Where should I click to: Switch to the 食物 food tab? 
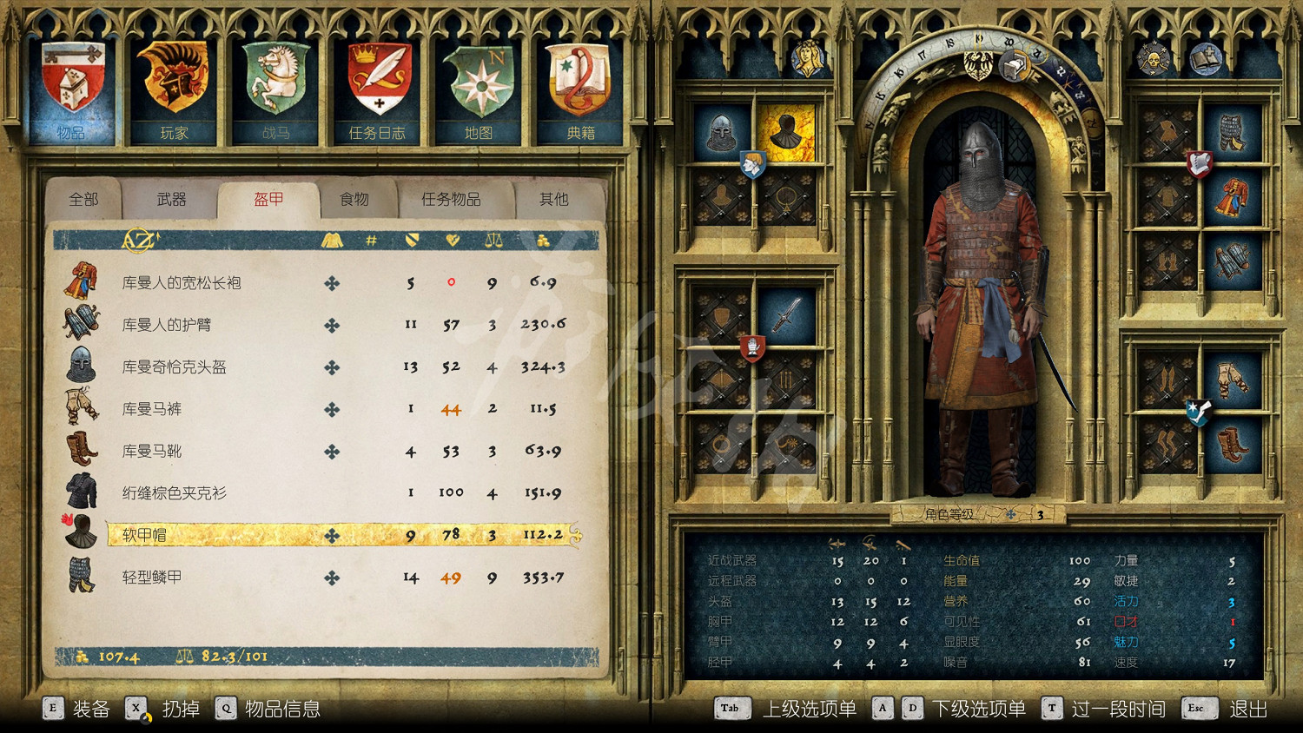(354, 200)
